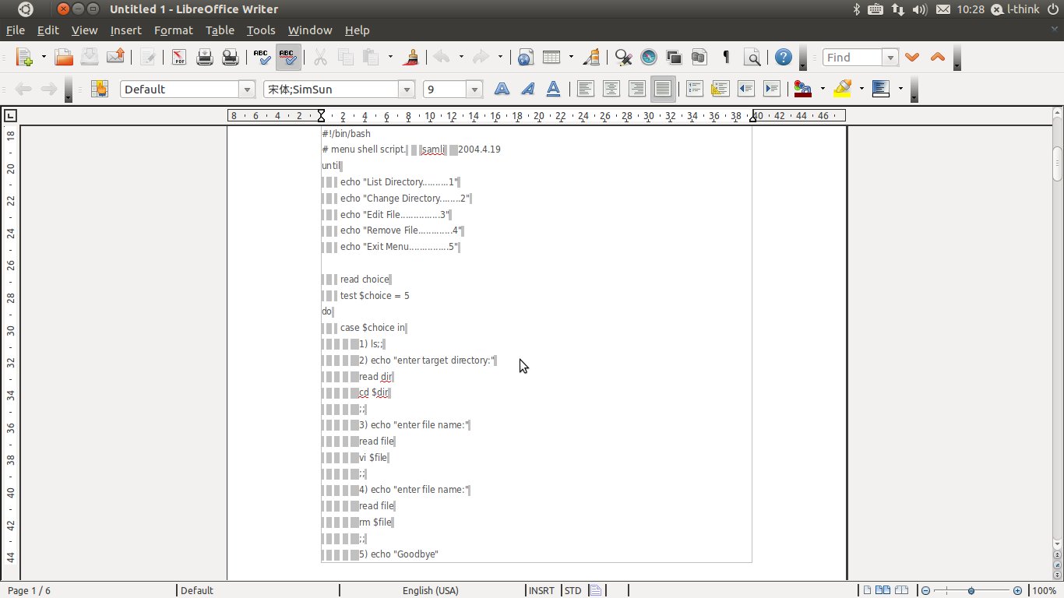Open page preview icon
The image size is (1064, 598).
click(231, 57)
